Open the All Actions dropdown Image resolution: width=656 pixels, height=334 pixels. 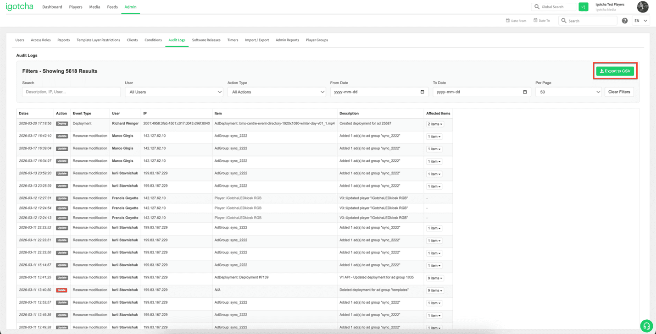(x=277, y=92)
